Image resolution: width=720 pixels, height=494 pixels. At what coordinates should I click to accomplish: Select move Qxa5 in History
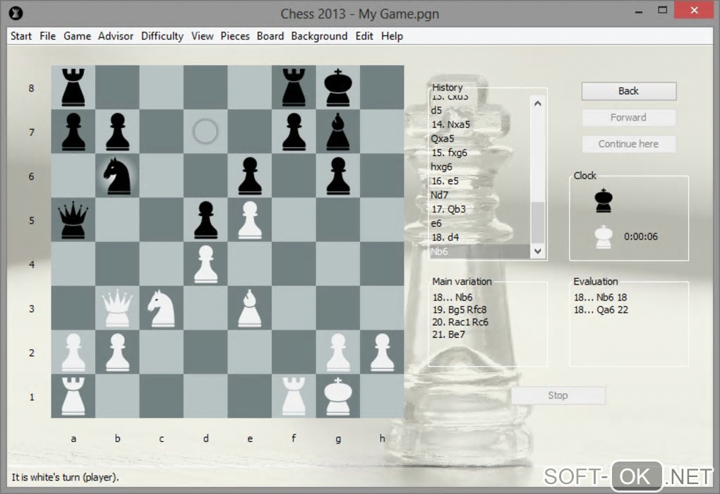pyautogui.click(x=480, y=138)
